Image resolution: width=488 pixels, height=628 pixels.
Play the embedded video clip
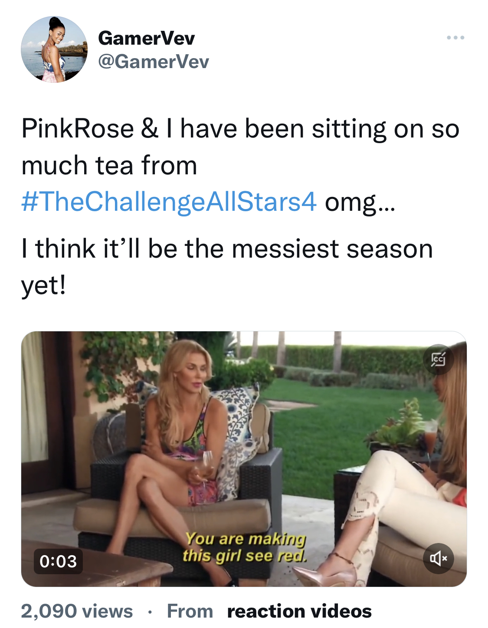click(244, 459)
